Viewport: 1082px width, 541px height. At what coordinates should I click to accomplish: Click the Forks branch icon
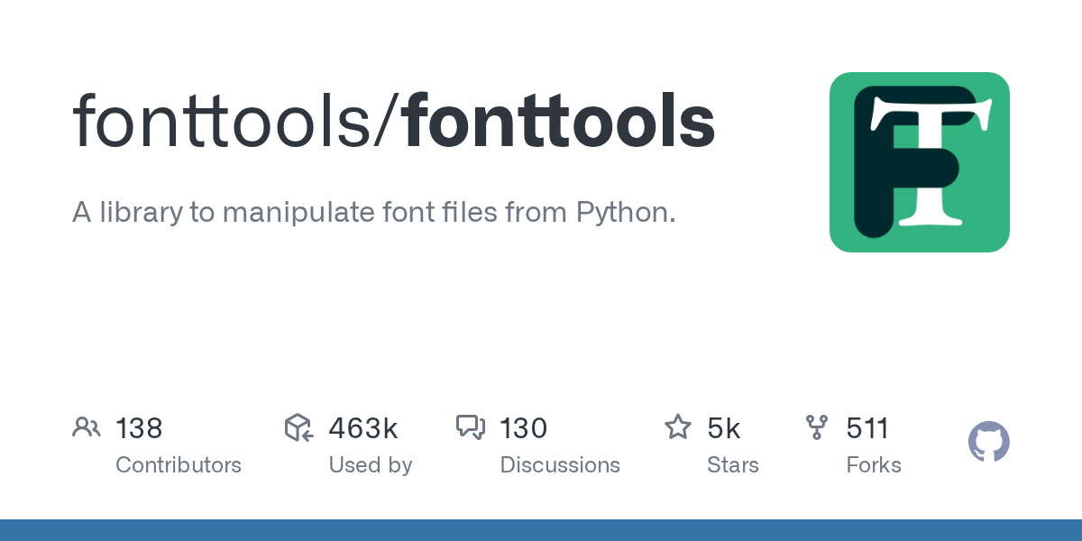tap(817, 427)
